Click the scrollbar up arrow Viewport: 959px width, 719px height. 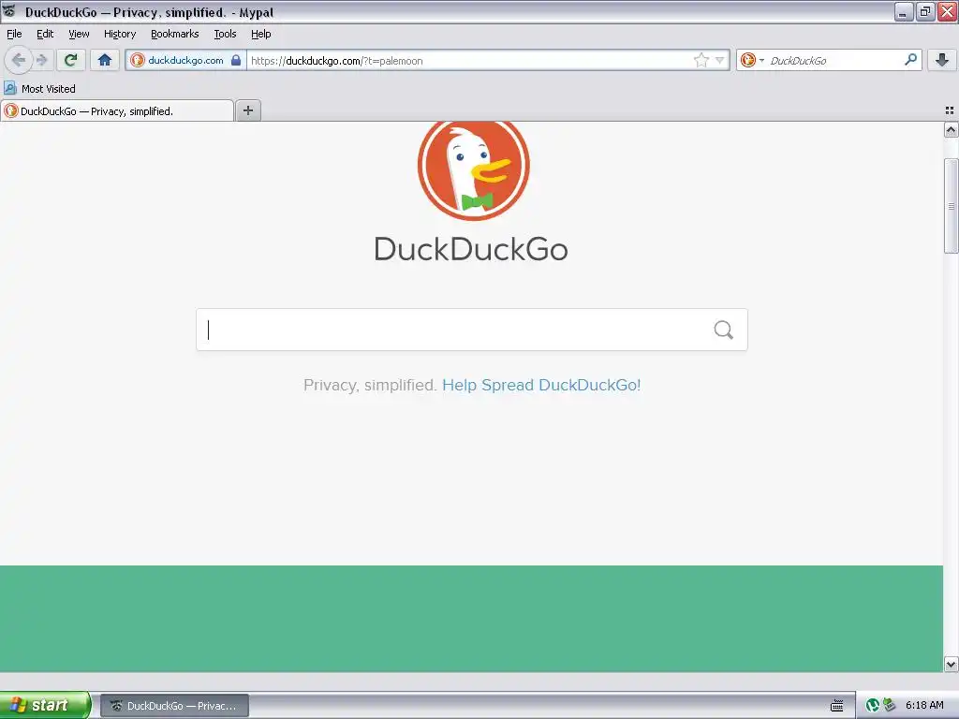tap(951, 129)
